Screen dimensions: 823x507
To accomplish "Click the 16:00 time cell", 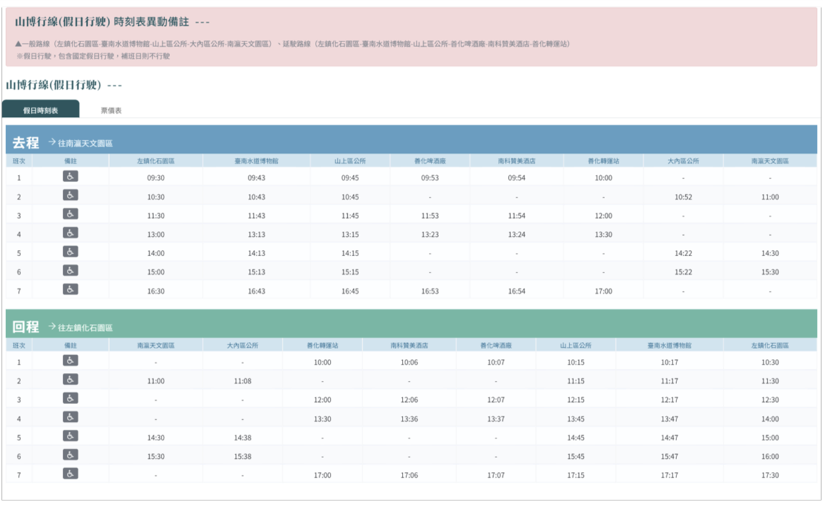I will pyautogui.click(x=770, y=456).
